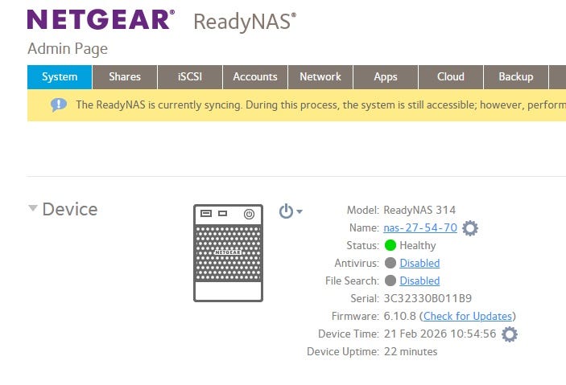
Task: Click the sync notification info bubble icon
Action: (x=59, y=105)
